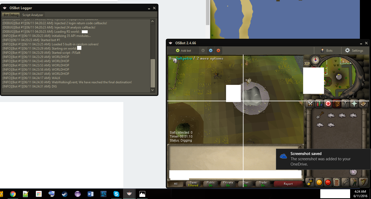This screenshot has height=199, width=371.
Task: Click the Screenshot saved OneDrive notification
Action: (x=323, y=159)
